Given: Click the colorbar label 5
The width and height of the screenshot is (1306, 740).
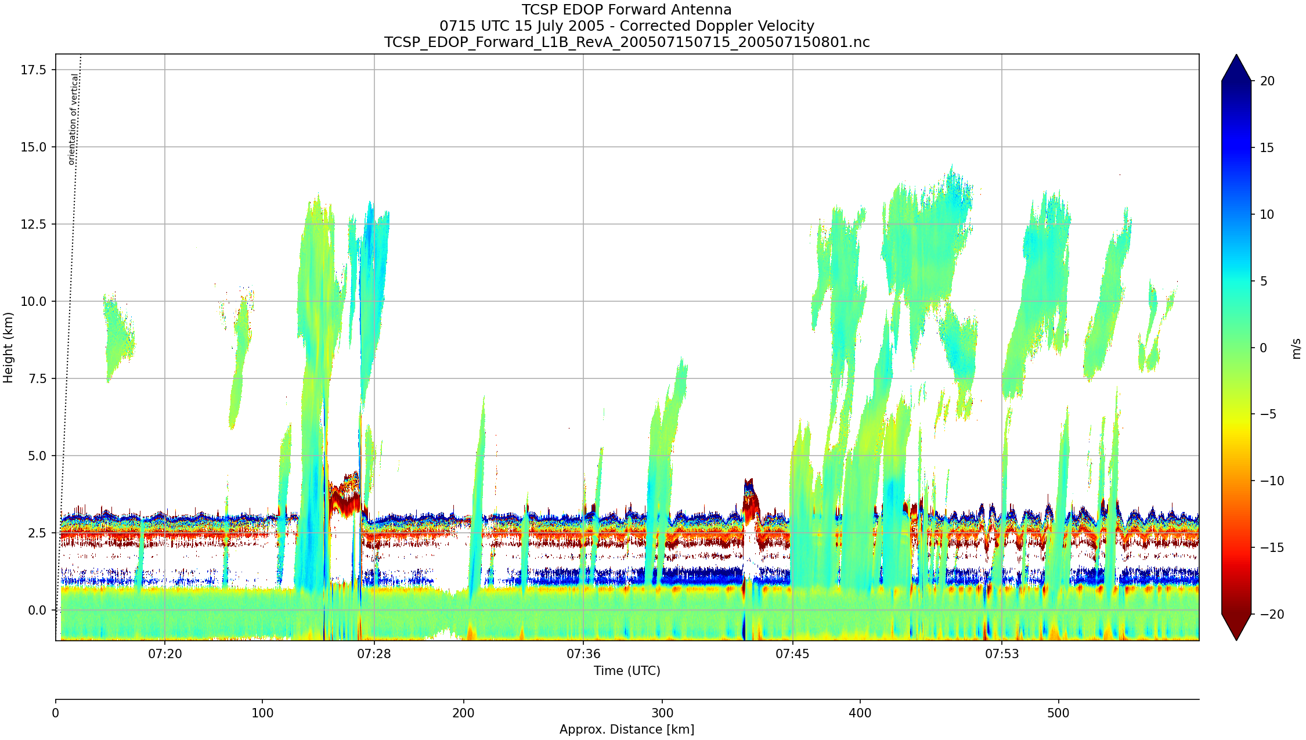Looking at the screenshot, I should (1264, 281).
